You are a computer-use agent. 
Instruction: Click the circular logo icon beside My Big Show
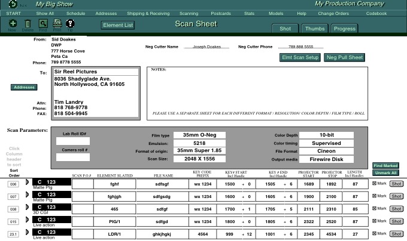coord(14,4)
